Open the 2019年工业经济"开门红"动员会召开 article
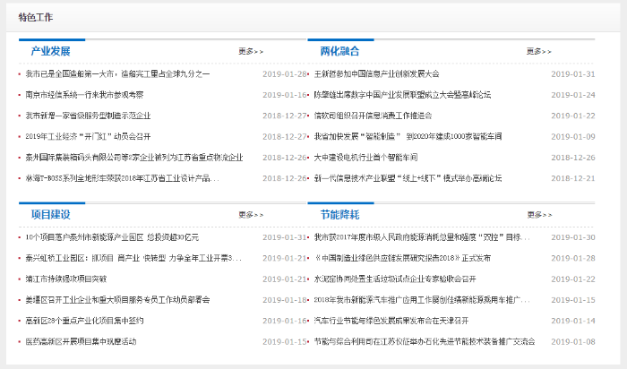 pyautogui.click(x=88, y=136)
